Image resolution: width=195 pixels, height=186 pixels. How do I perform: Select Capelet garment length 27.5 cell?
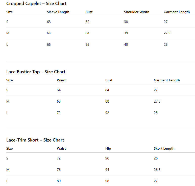coord(167,33)
